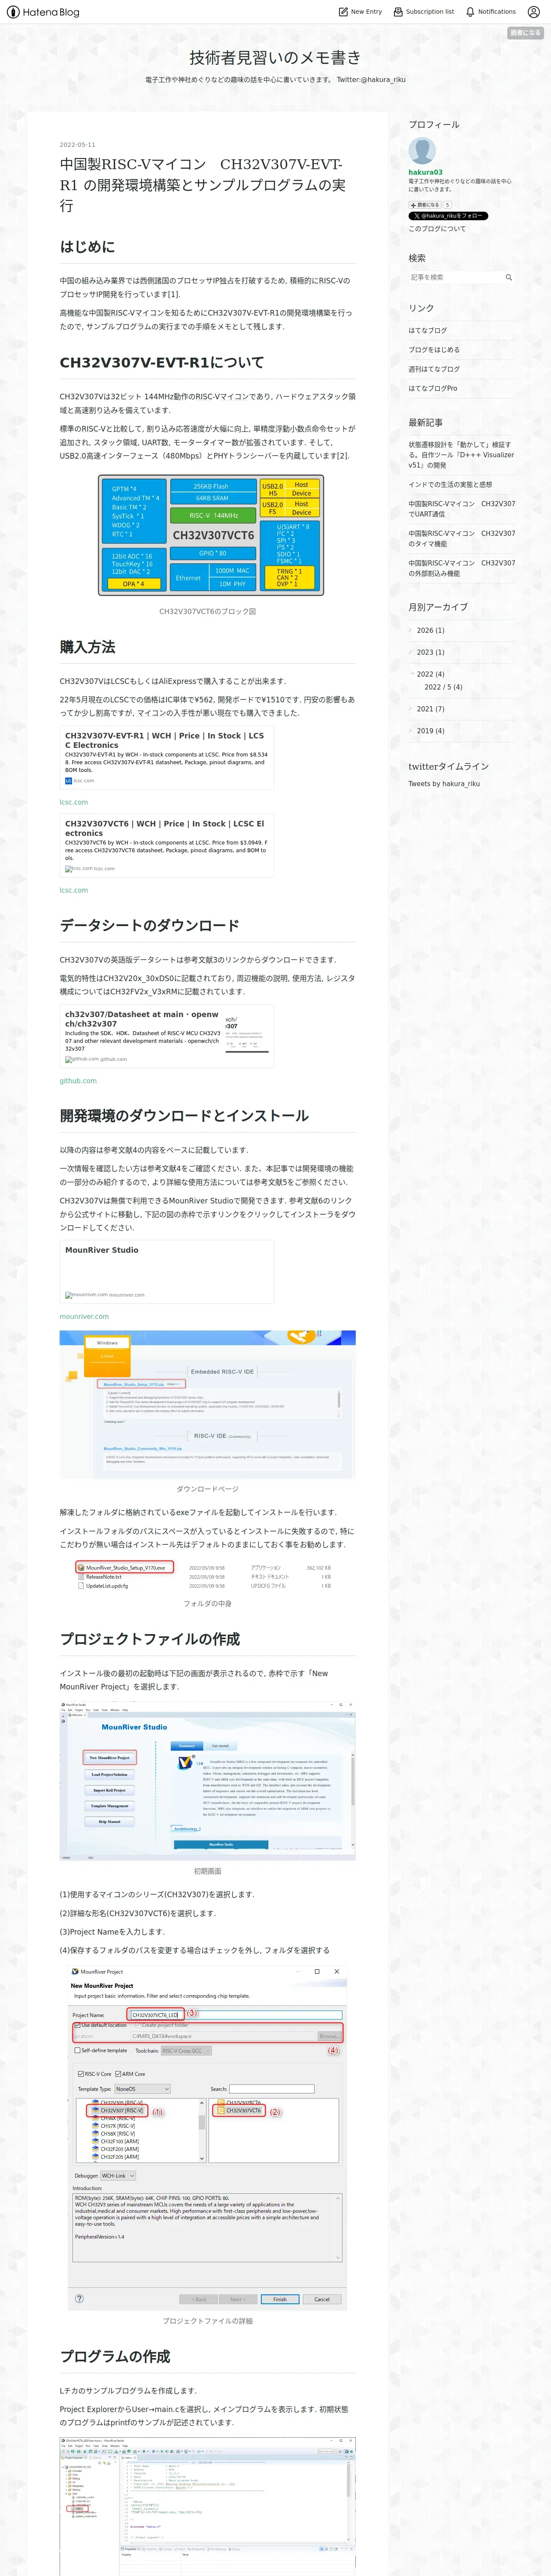This screenshot has width=551, height=2576.
Task: Open the hakura03 profile name link
Action: click(x=425, y=172)
